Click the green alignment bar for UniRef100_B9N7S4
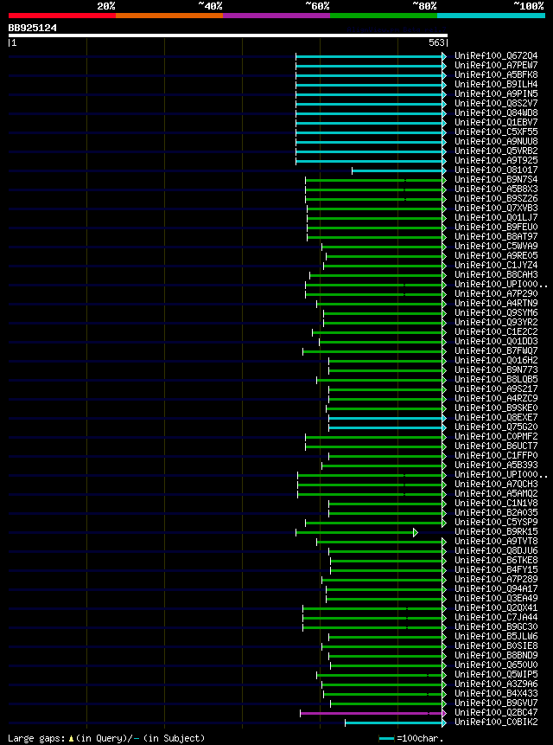The width and height of the screenshot is (553, 745). (x=376, y=180)
